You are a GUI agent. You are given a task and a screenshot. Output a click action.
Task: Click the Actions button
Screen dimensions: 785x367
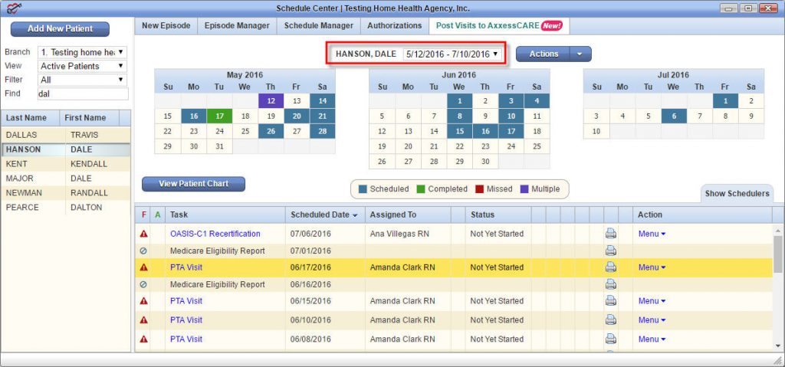(544, 54)
